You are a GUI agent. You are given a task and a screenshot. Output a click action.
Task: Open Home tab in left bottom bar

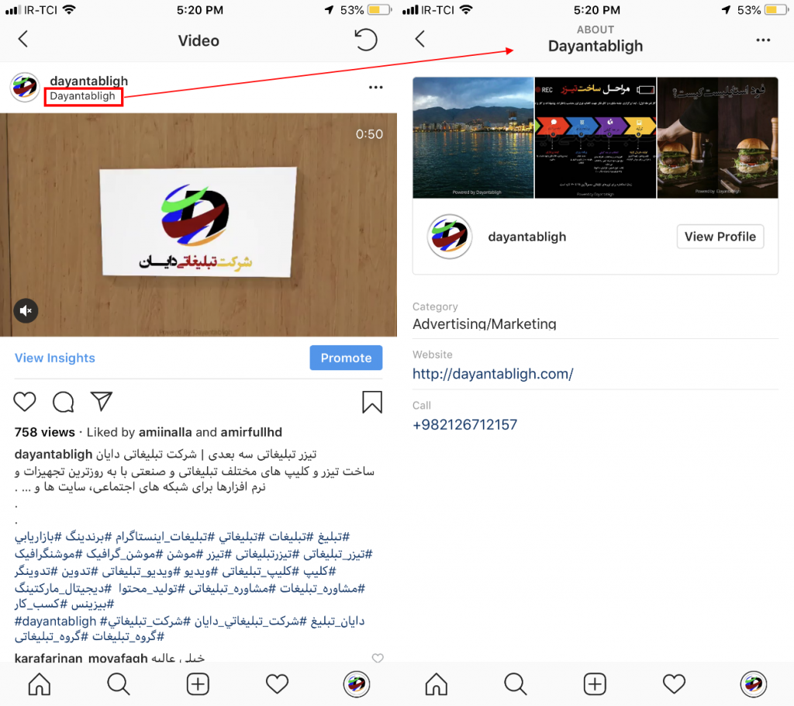coord(39,684)
